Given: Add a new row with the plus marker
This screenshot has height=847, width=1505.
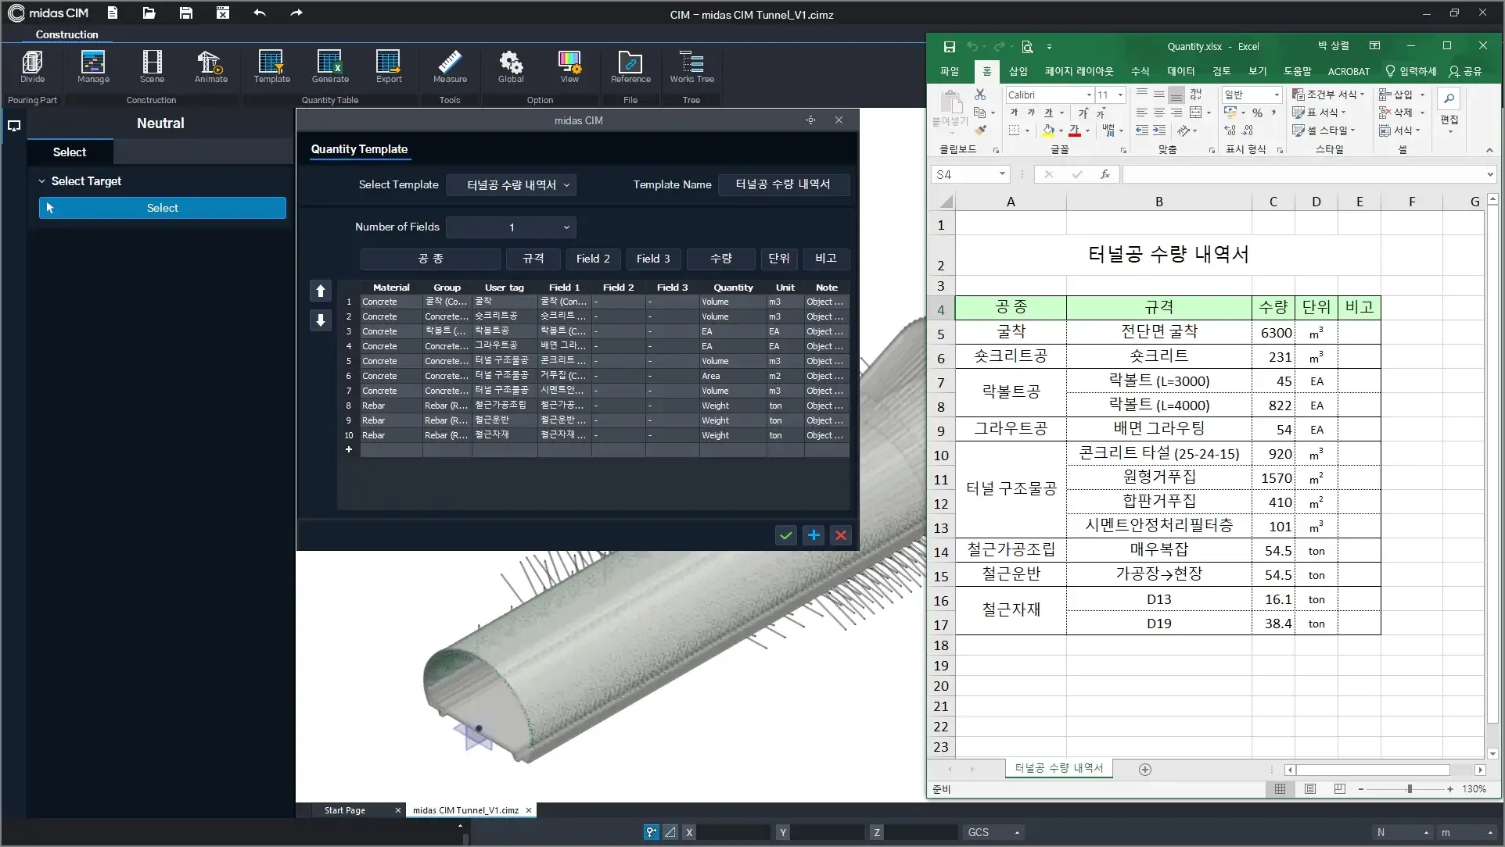Looking at the screenshot, I should [349, 449].
